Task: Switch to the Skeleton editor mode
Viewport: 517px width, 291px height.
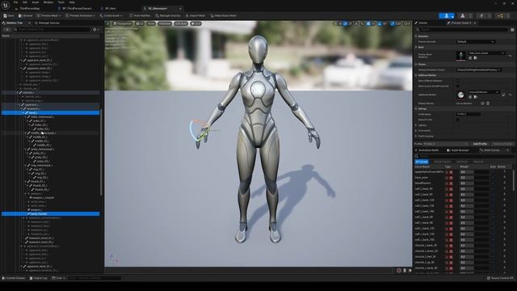Action: (446, 15)
